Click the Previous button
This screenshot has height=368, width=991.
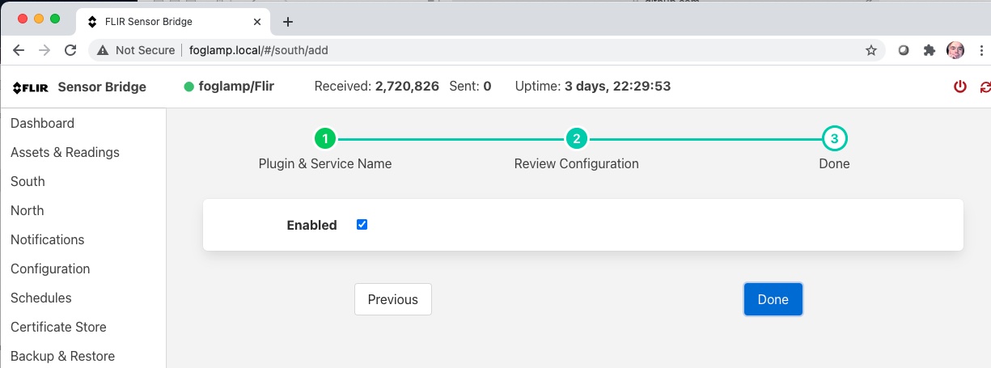pyautogui.click(x=392, y=299)
